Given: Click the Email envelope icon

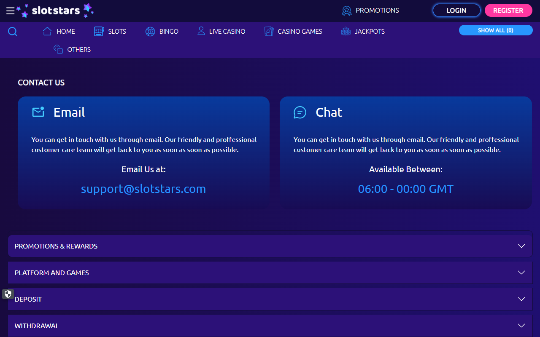Looking at the screenshot, I should (38, 112).
